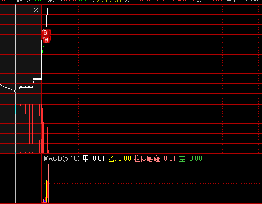Click the white horizontal reference line
Viewport: 262px width, 204px height.
131,15
